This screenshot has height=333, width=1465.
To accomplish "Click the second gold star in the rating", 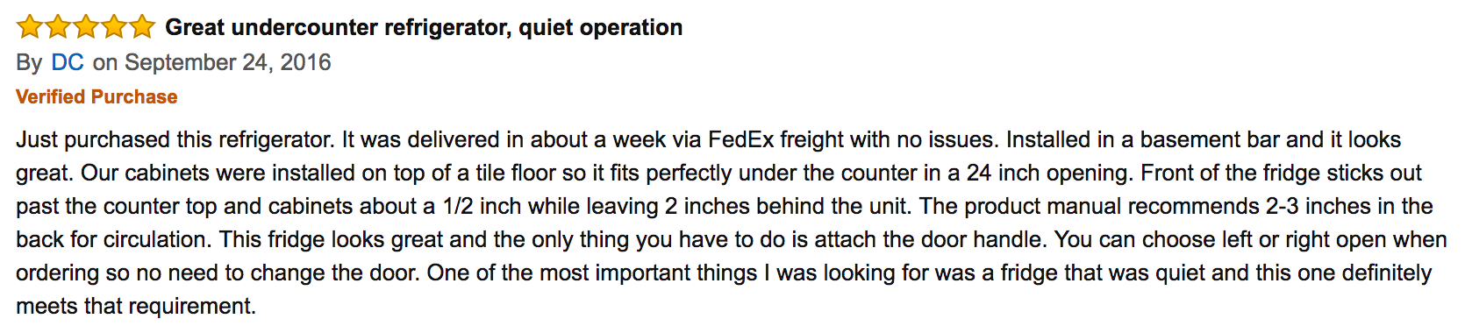I will 58,27.
